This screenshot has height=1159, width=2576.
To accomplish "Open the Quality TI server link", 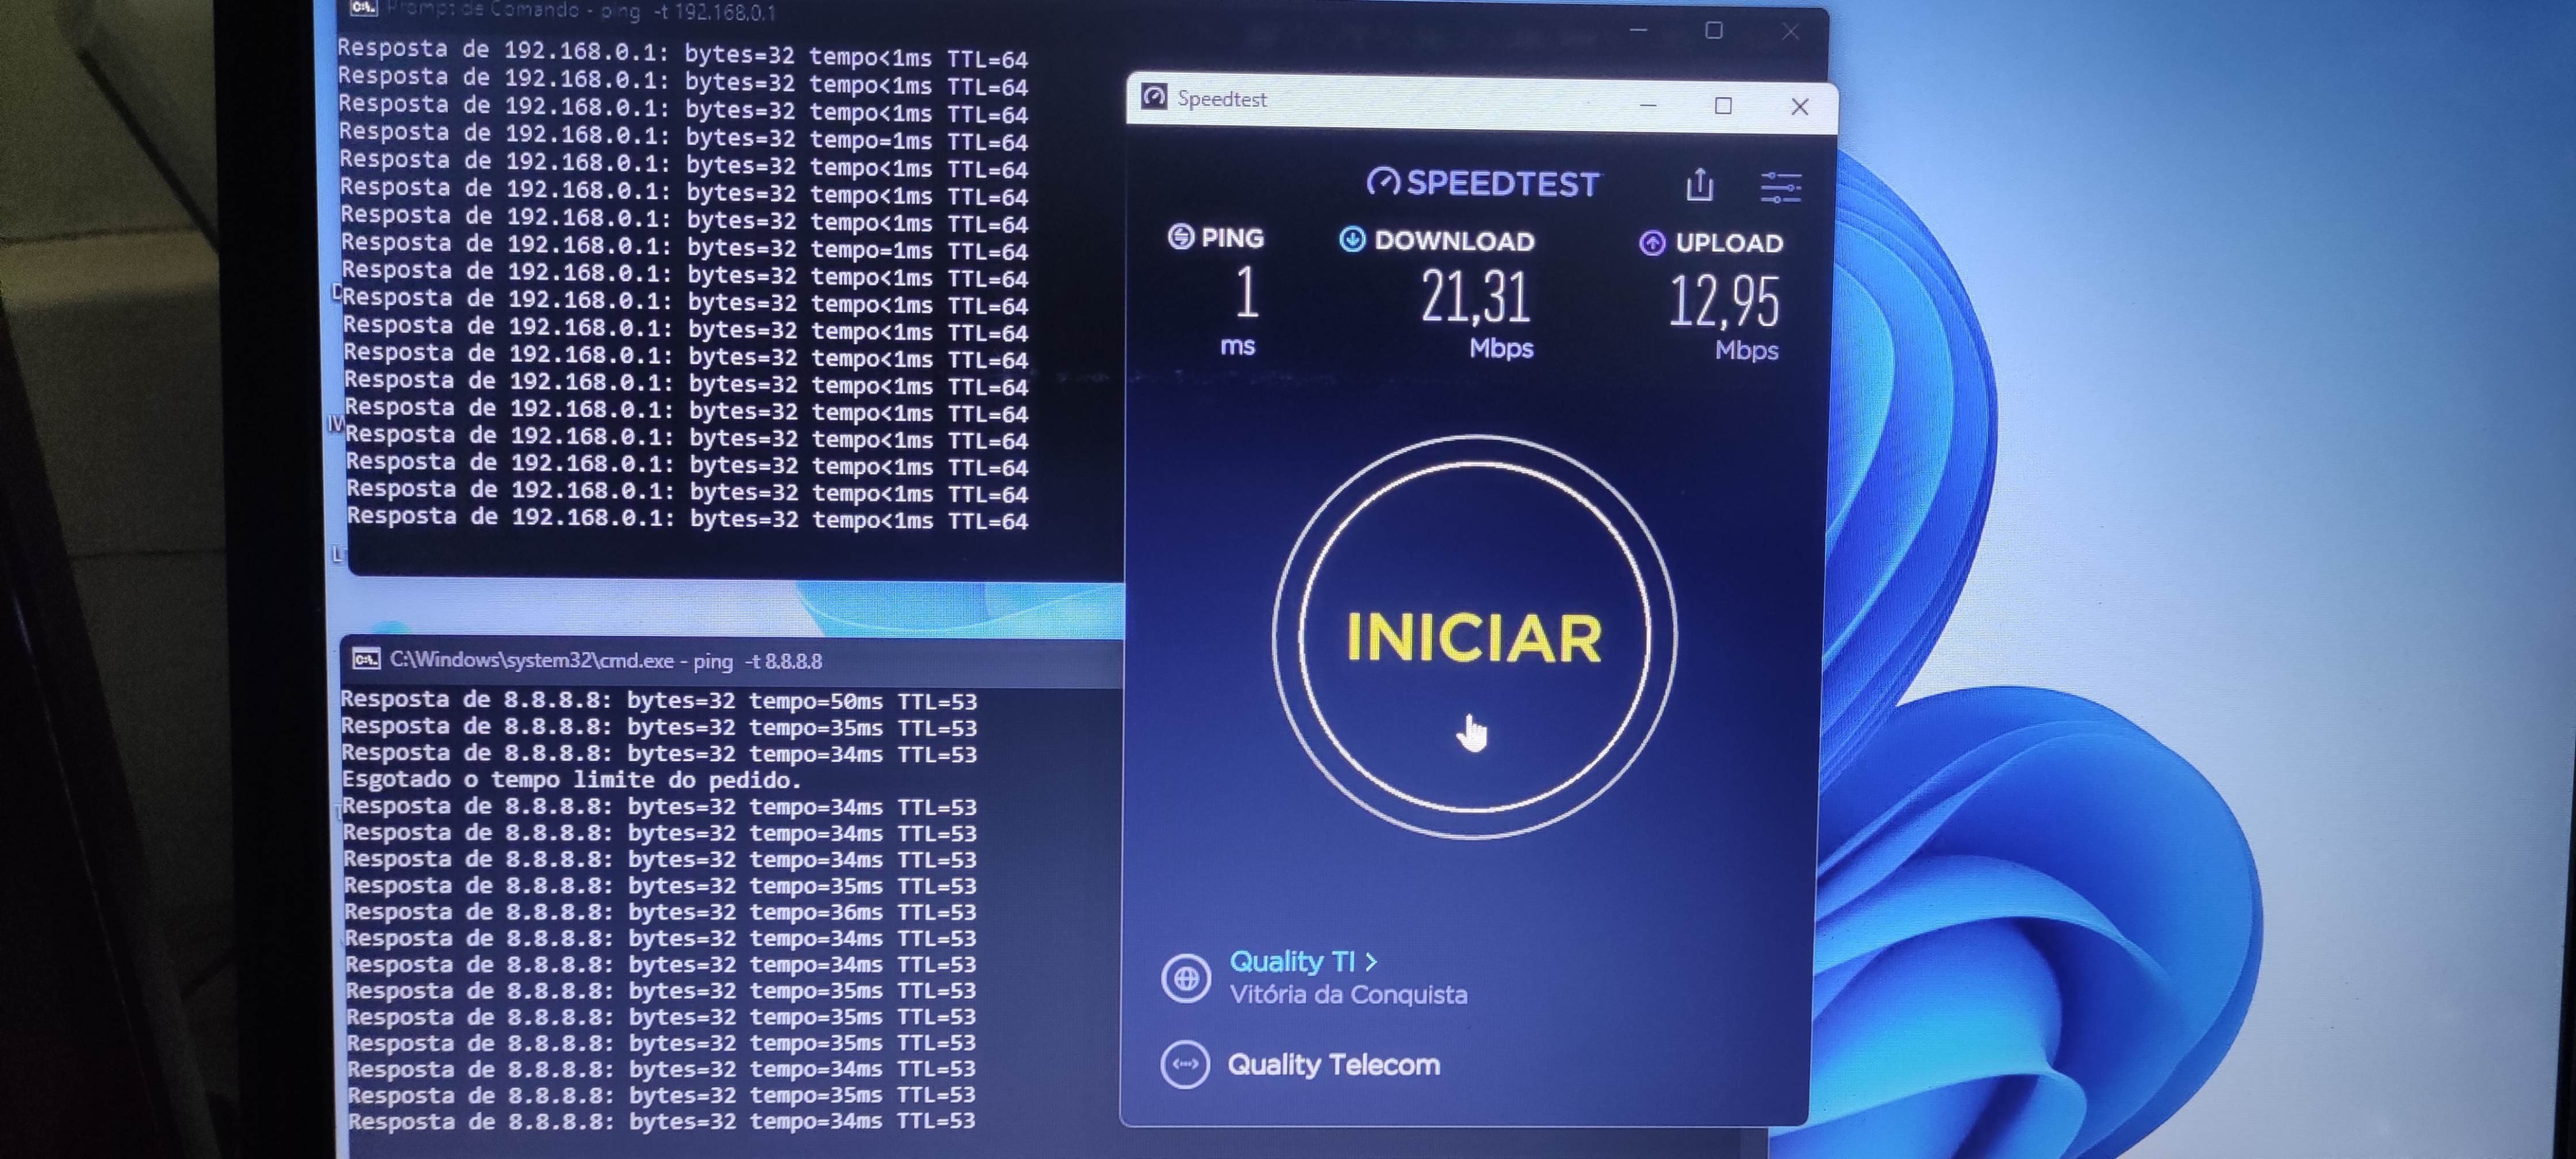I will point(1291,961).
